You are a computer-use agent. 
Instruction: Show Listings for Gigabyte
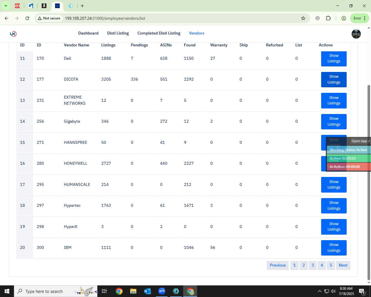click(334, 122)
